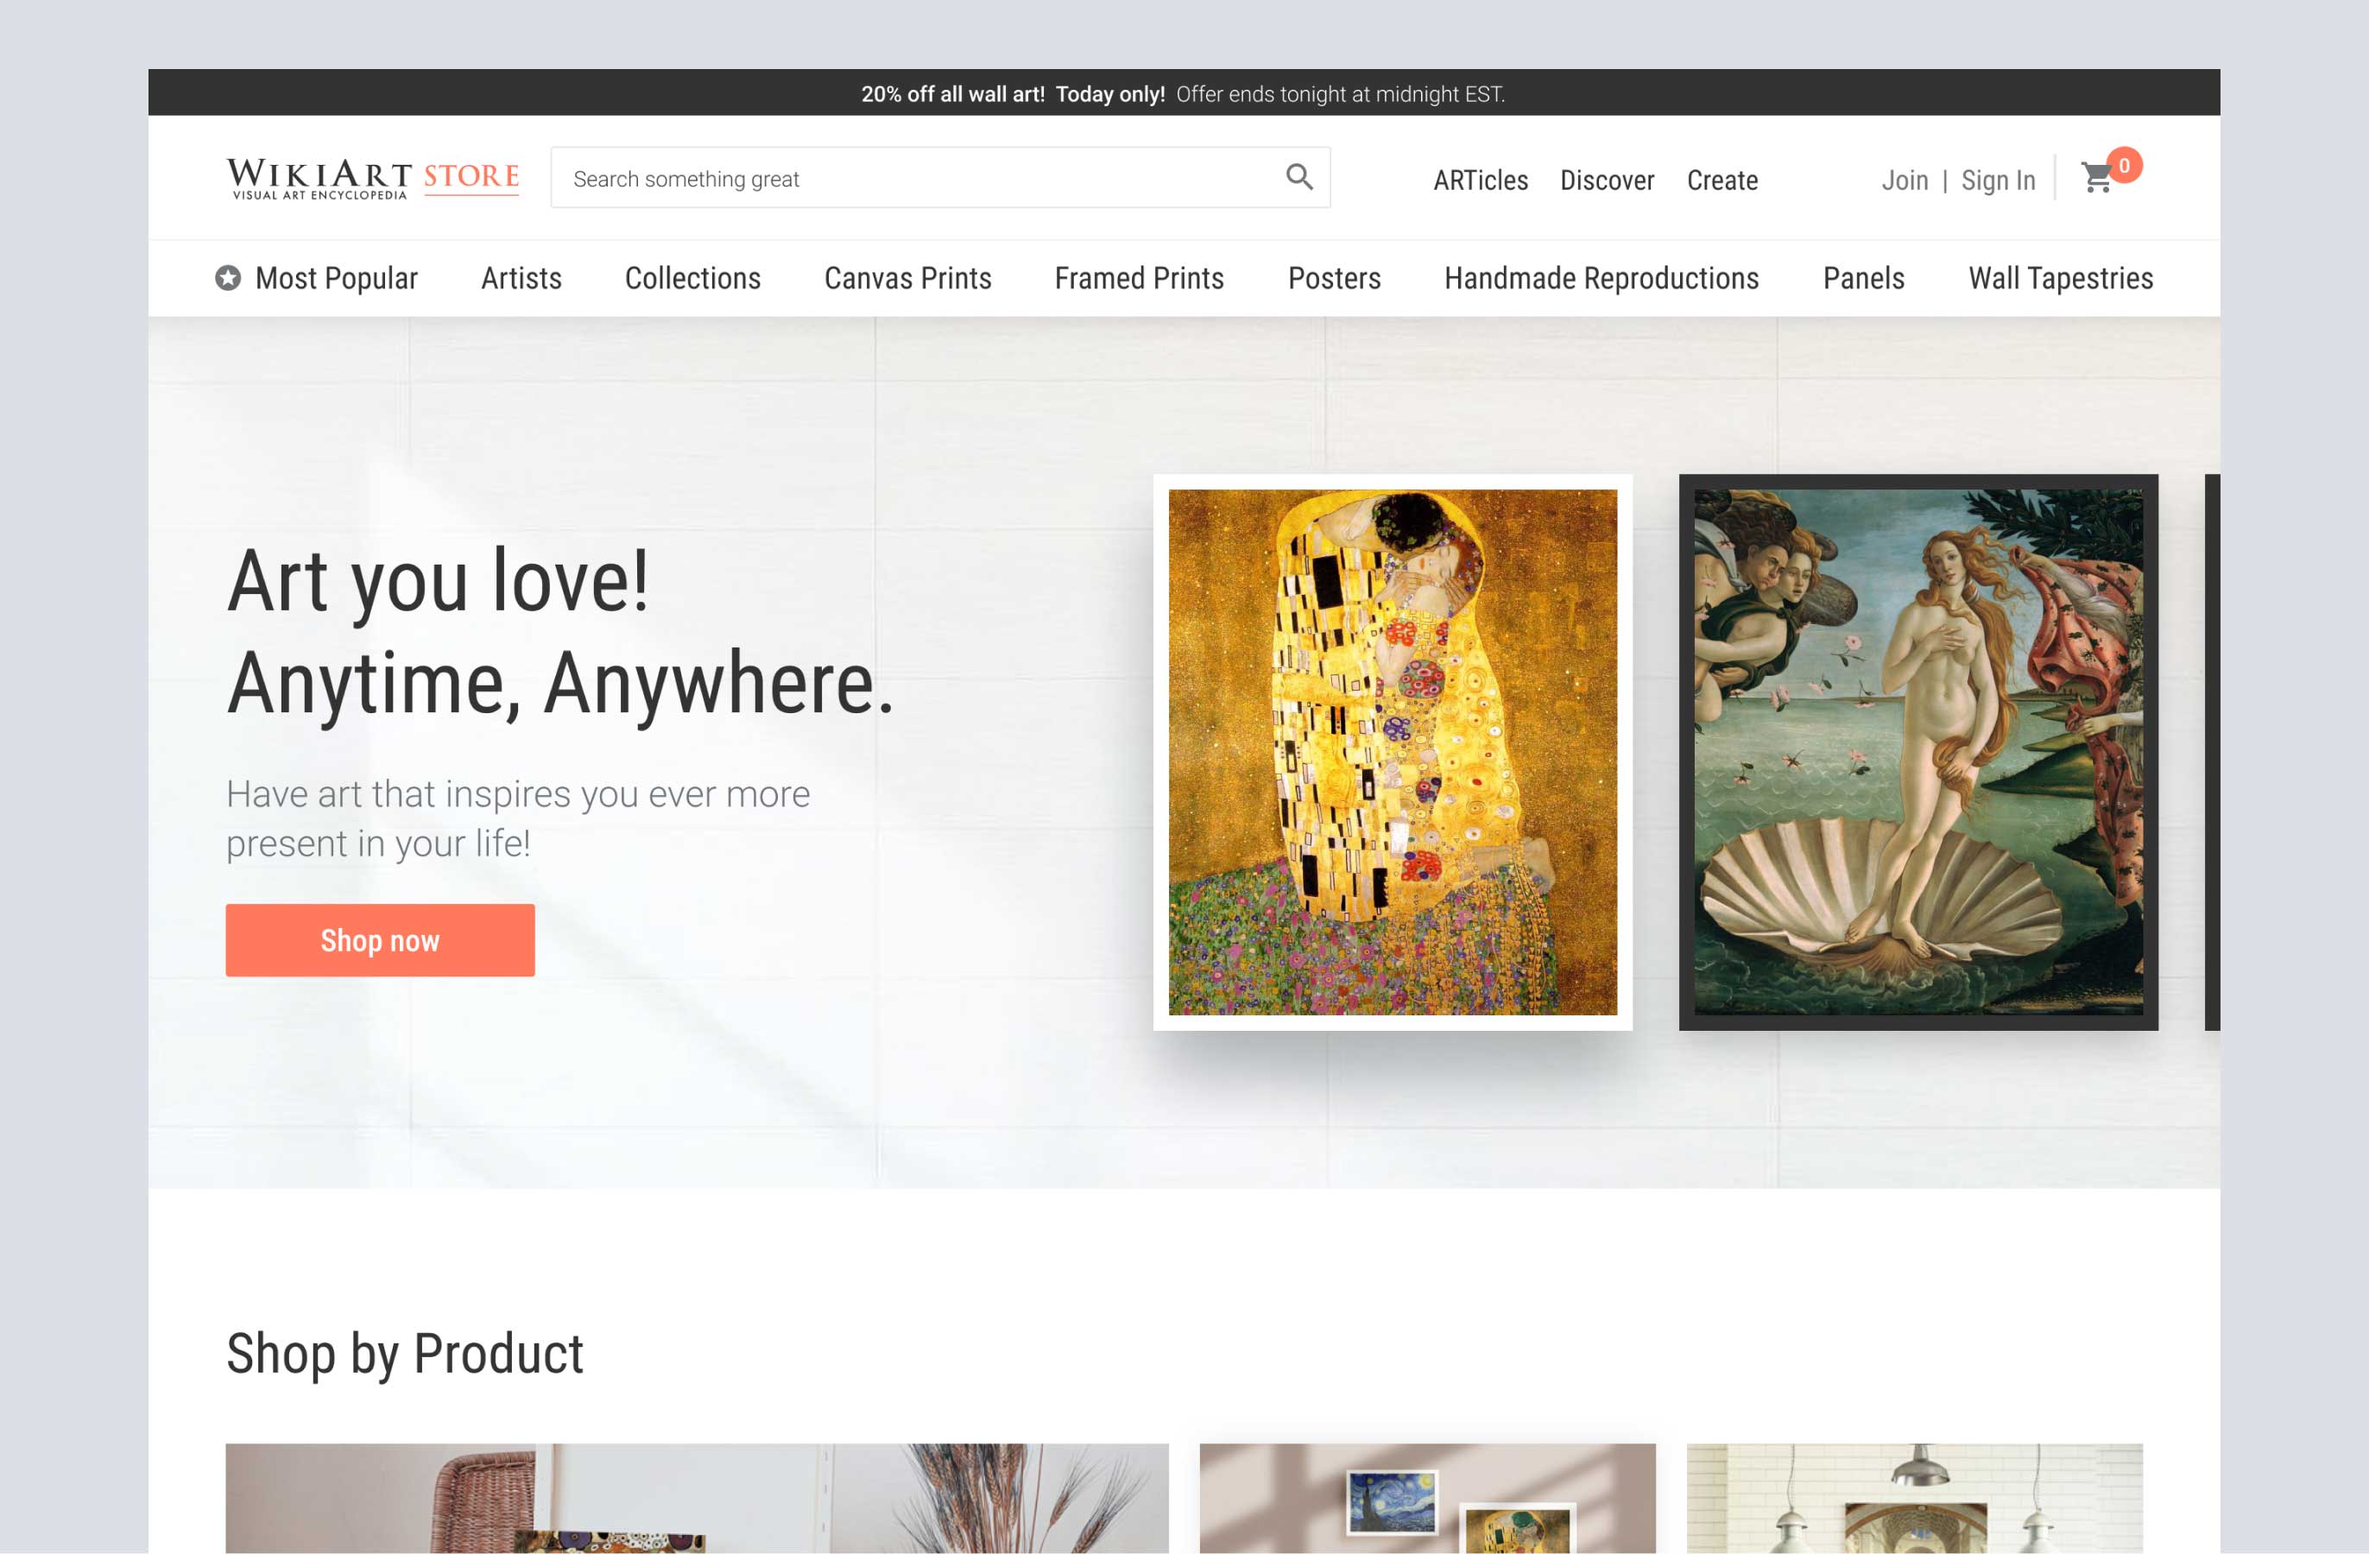Screen dimensions: 2369x1554
Task: Open the Create link
Action: pos(1722,180)
